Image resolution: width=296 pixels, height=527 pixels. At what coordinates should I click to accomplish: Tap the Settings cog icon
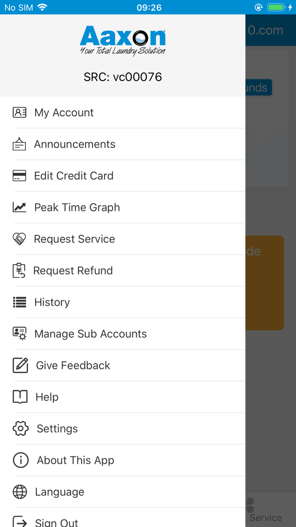[x=19, y=428]
